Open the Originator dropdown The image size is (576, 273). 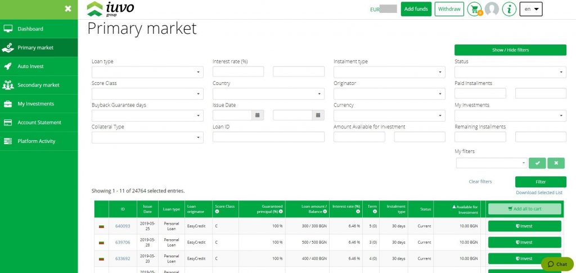(389, 93)
